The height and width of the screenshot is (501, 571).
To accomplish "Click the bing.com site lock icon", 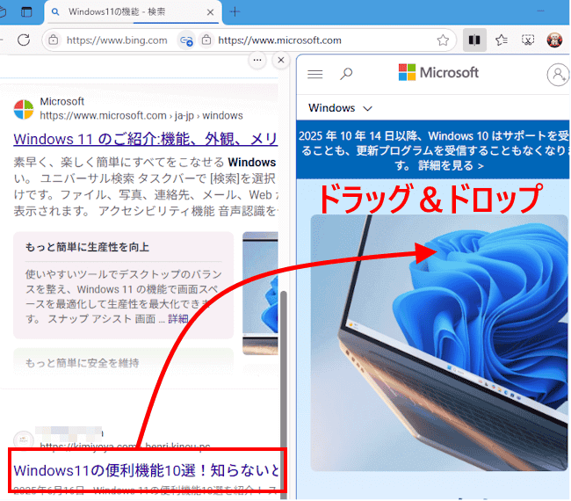I will pyautogui.click(x=54, y=40).
